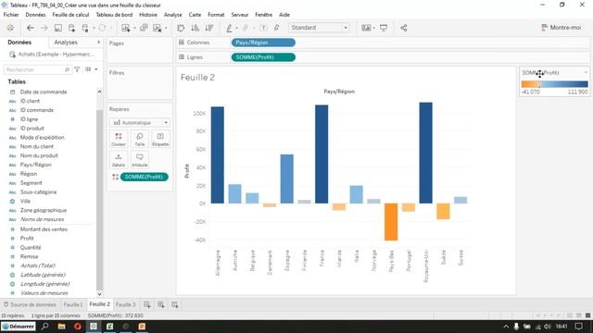Open Source de données tab

pyautogui.click(x=30, y=304)
